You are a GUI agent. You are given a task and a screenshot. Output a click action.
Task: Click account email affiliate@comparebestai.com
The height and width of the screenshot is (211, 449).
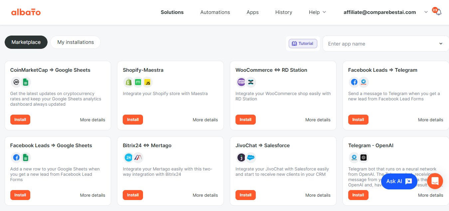[x=379, y=12]
